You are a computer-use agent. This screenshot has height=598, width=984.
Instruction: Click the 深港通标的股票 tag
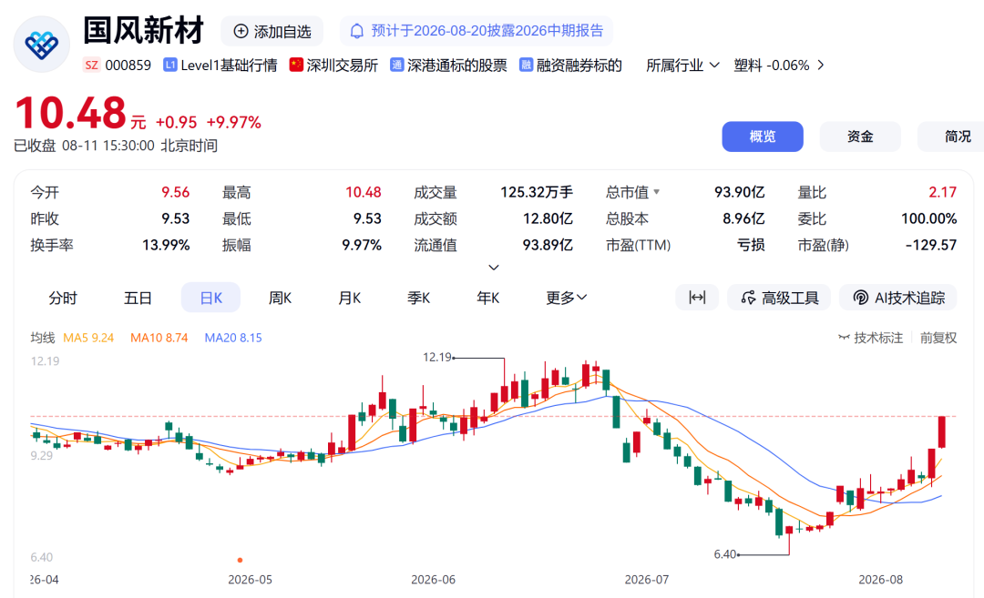point(456,66)
